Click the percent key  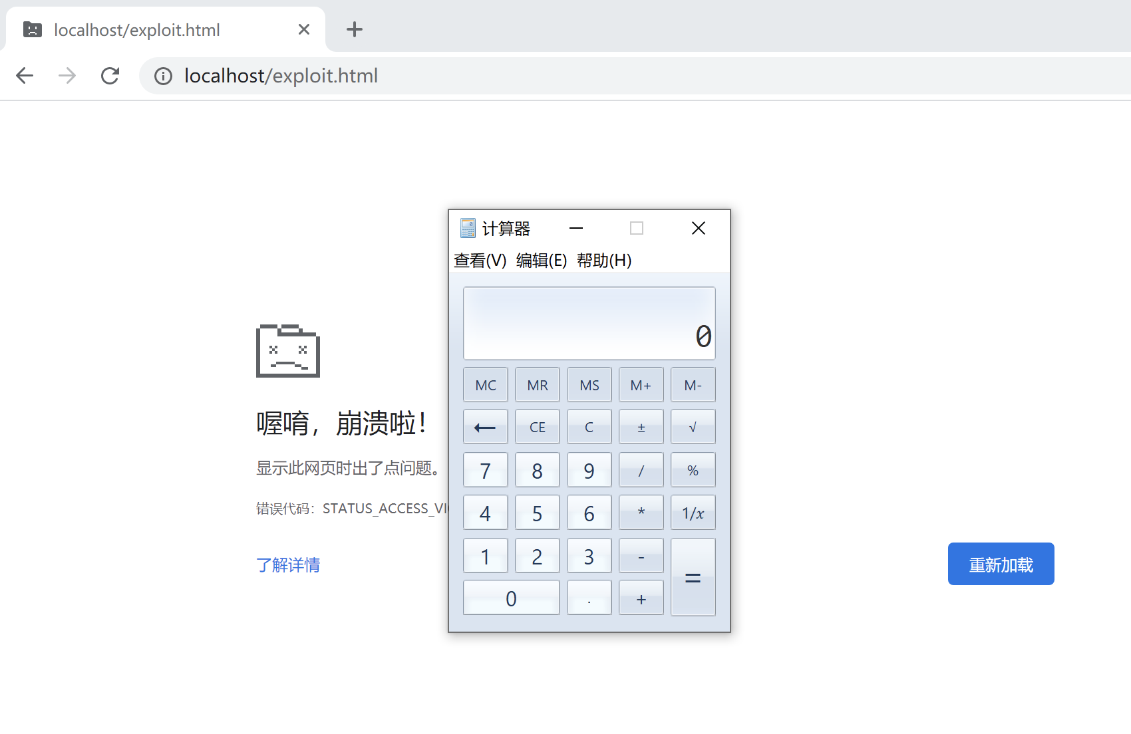pos(693,470)
